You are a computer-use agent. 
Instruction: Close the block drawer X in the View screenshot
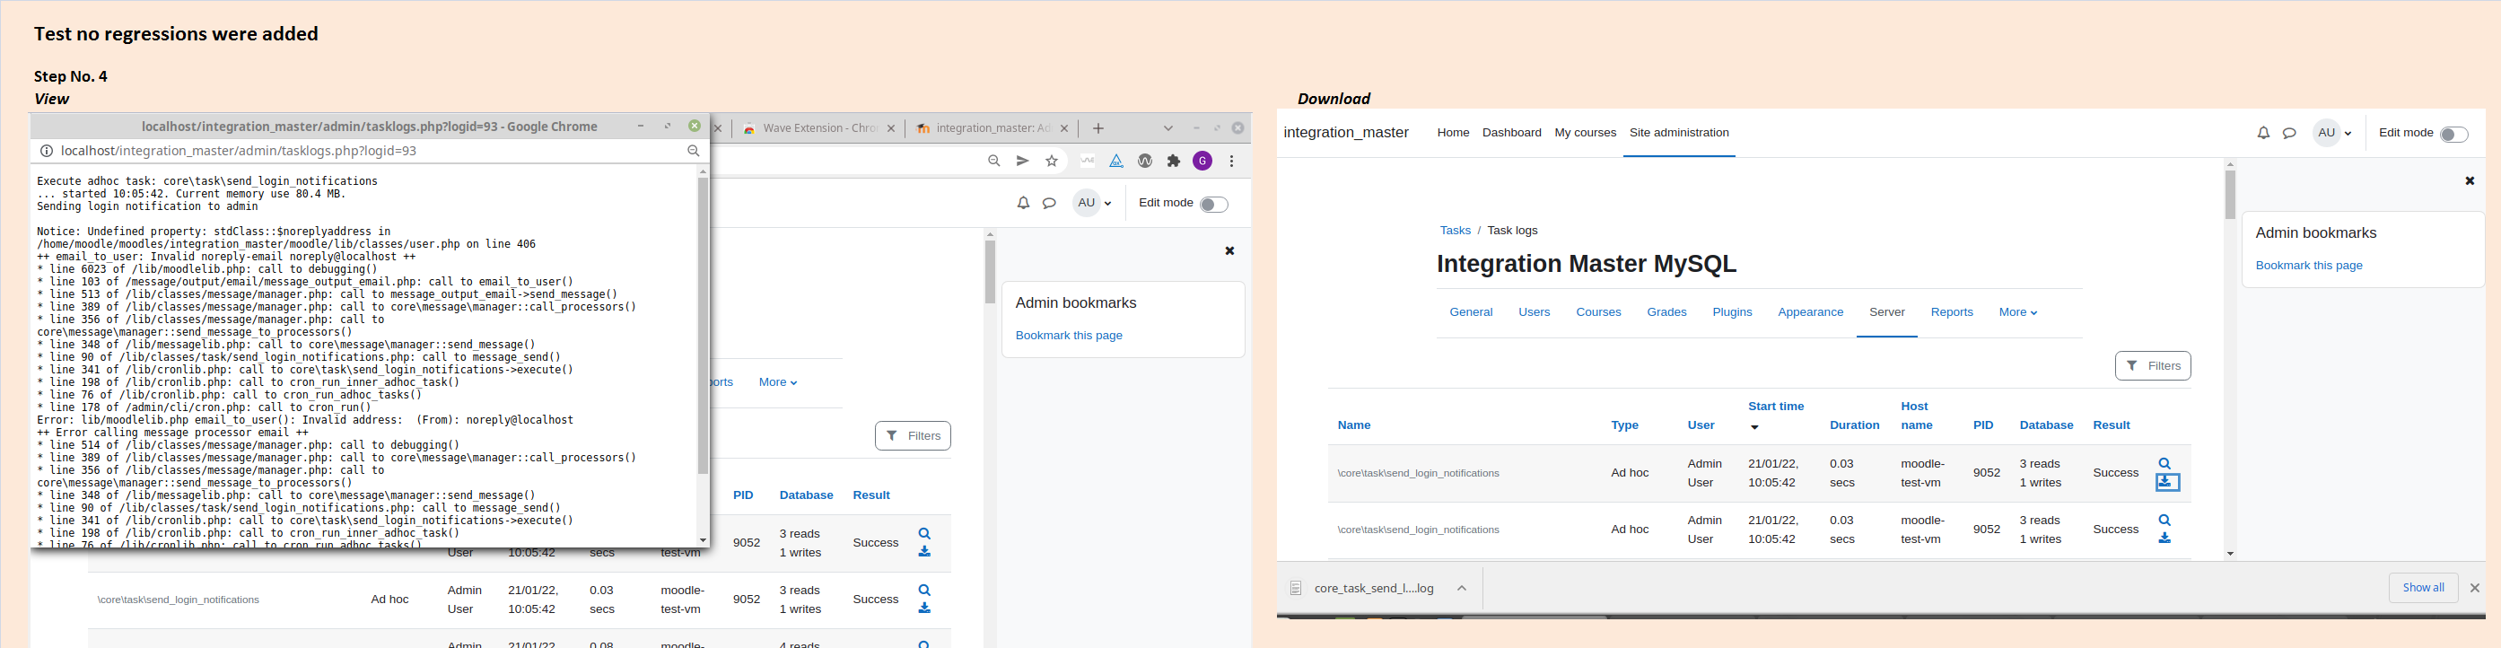tap(1229, 250)
